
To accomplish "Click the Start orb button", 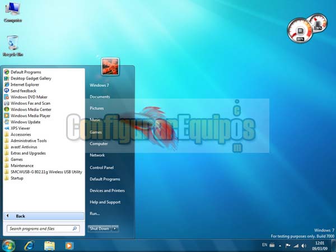I will [x=8, y=246].
